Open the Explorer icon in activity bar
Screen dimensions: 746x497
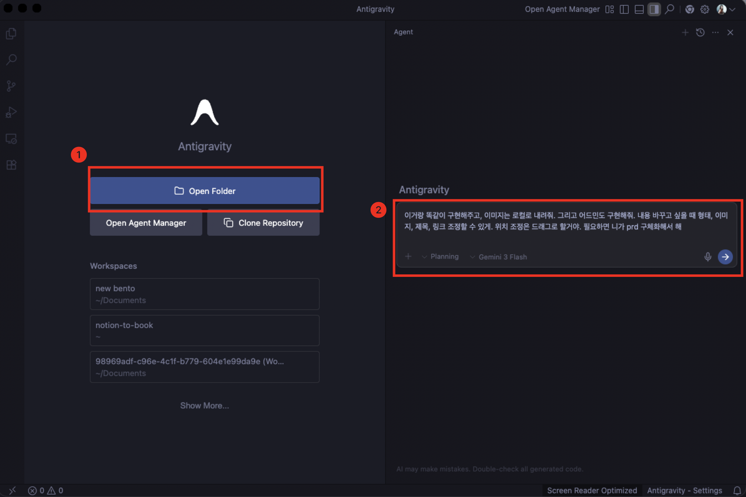click(x=11, y=34)
